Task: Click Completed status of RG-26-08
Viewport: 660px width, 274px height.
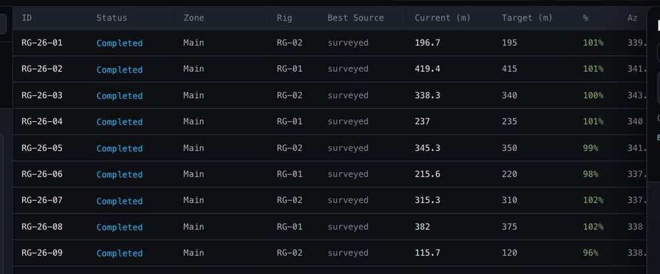Action: point(119,227)
